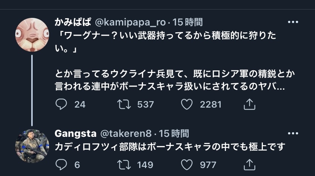The width and height of the screenshot is (315, 176).
Task: Reply to かみぱぱ's tweet
Action: pyautogui.click(x=61, y=104)
